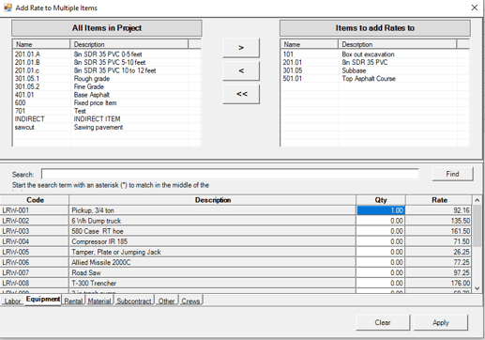485x340 pixels.
Task: Click the 135.50 rate for LRW-002
Action: (x=439, y=221)
